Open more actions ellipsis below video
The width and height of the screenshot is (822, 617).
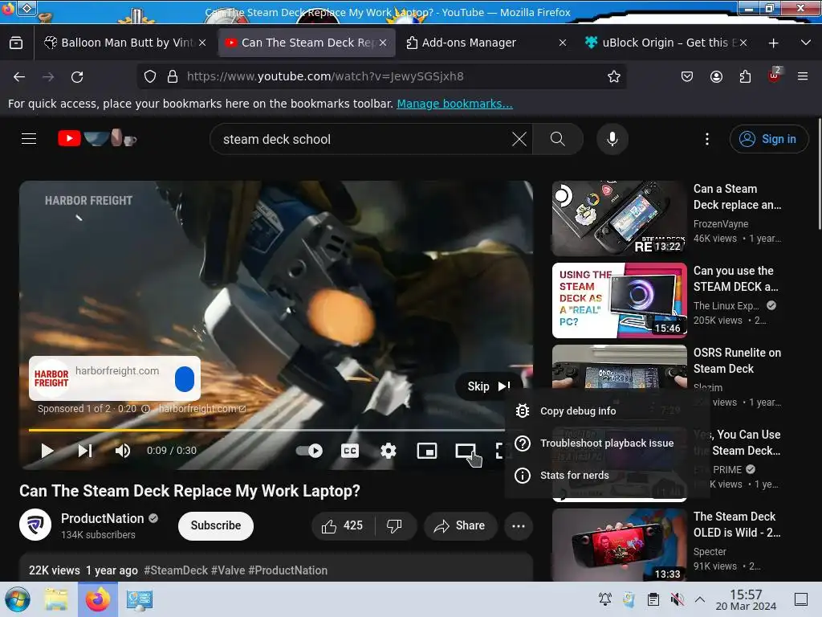tap(519, 525)
